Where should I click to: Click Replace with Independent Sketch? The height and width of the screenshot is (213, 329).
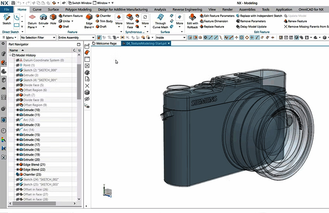coord(259,16)
